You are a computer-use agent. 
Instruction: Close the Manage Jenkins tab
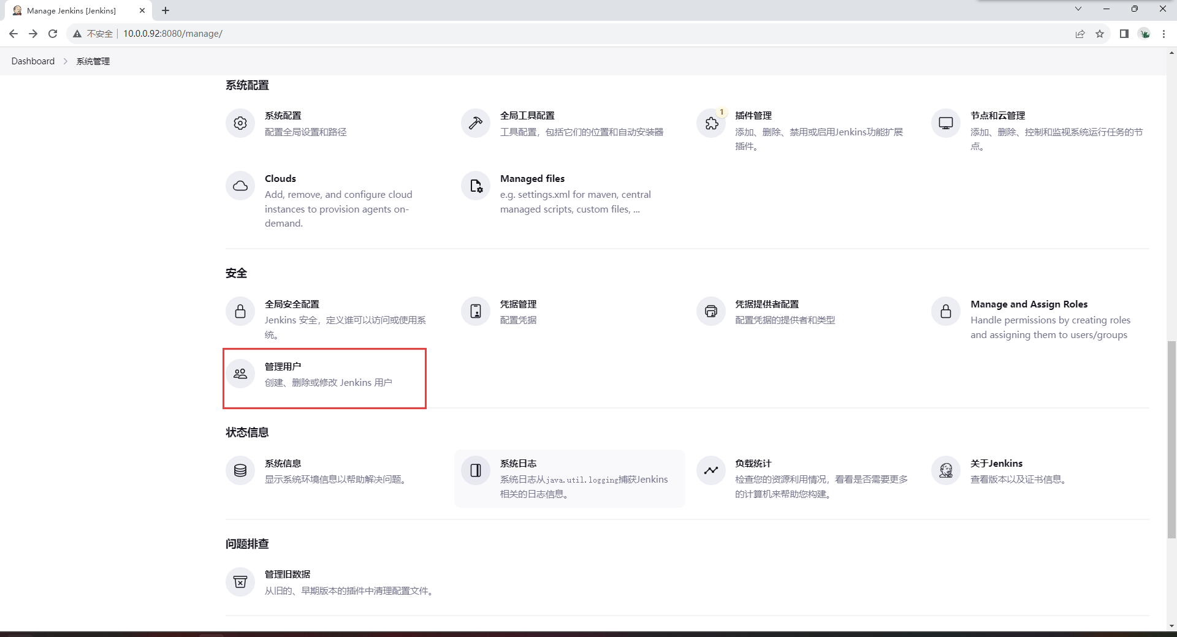(142, 10)
